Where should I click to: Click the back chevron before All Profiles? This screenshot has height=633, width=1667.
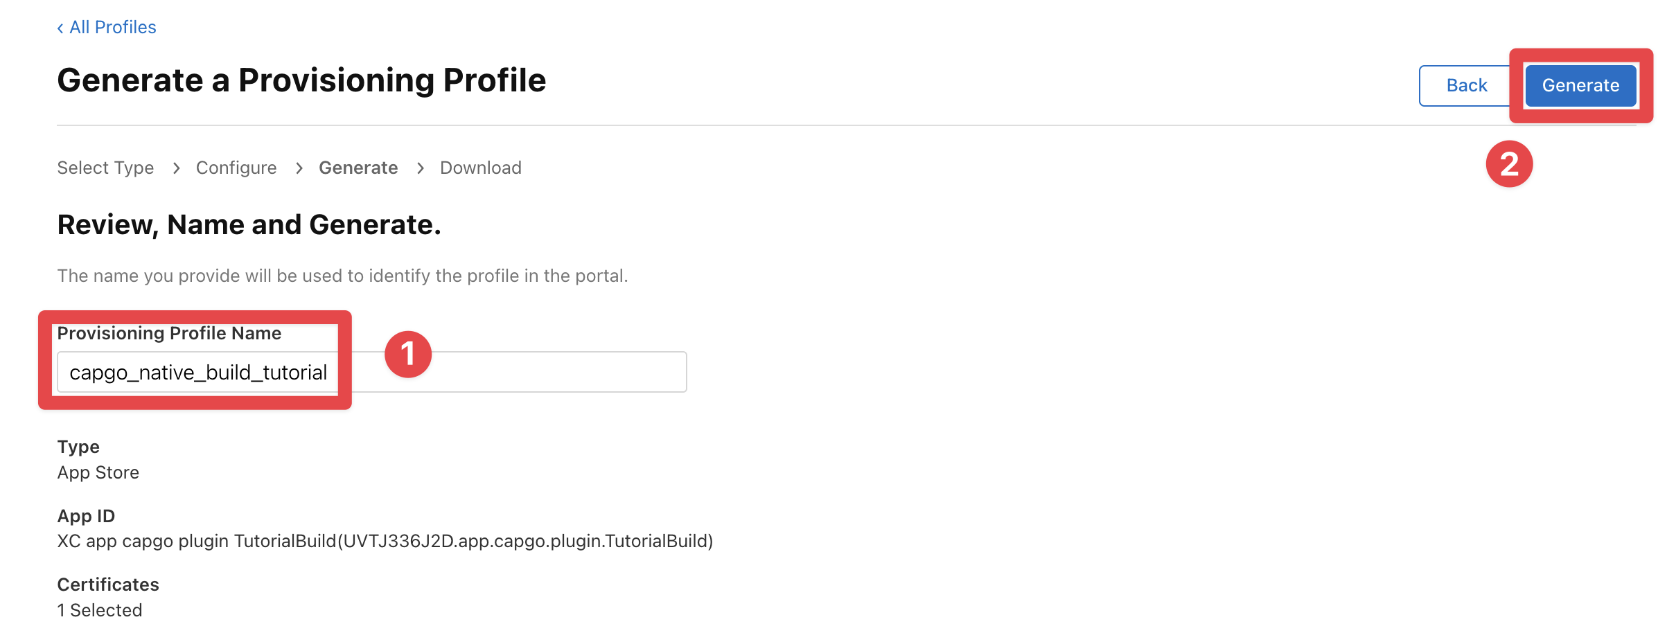click(x=61, y=27)
